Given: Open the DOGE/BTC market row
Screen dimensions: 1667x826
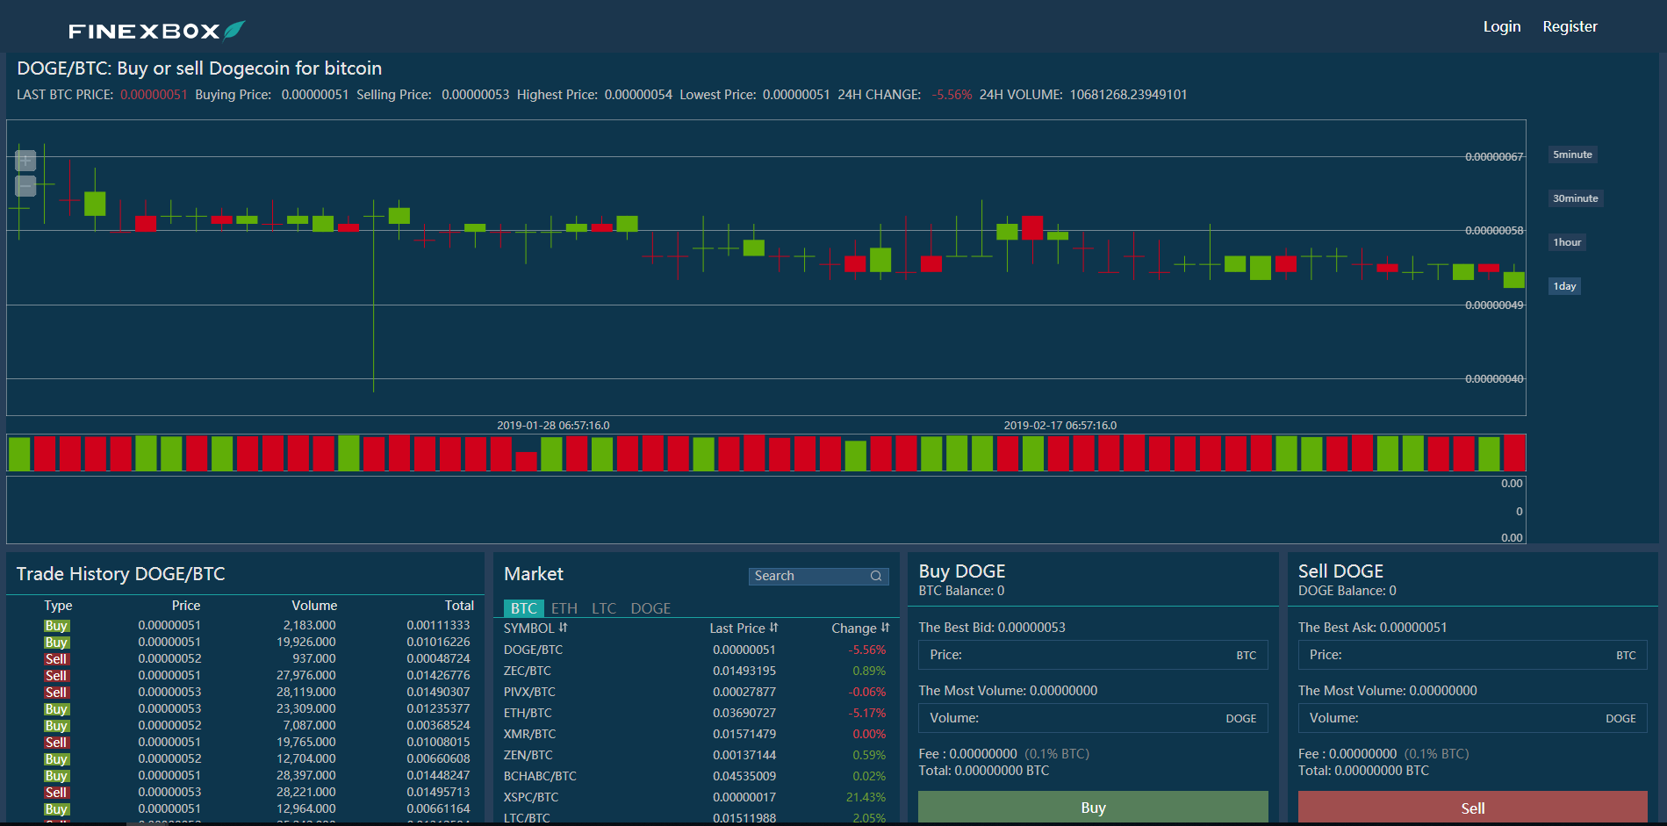Looking at the screenshot, I should click(695, 650).
